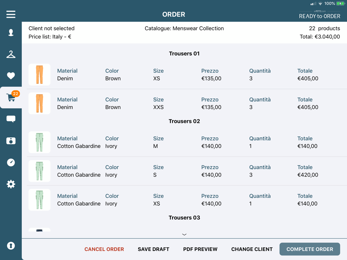
Task: Open the camera icon in sidebar
Action: tap(11, 141)
